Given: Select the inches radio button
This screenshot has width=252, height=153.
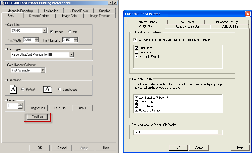Looking at the screenshot, I should tap(51, 32).
